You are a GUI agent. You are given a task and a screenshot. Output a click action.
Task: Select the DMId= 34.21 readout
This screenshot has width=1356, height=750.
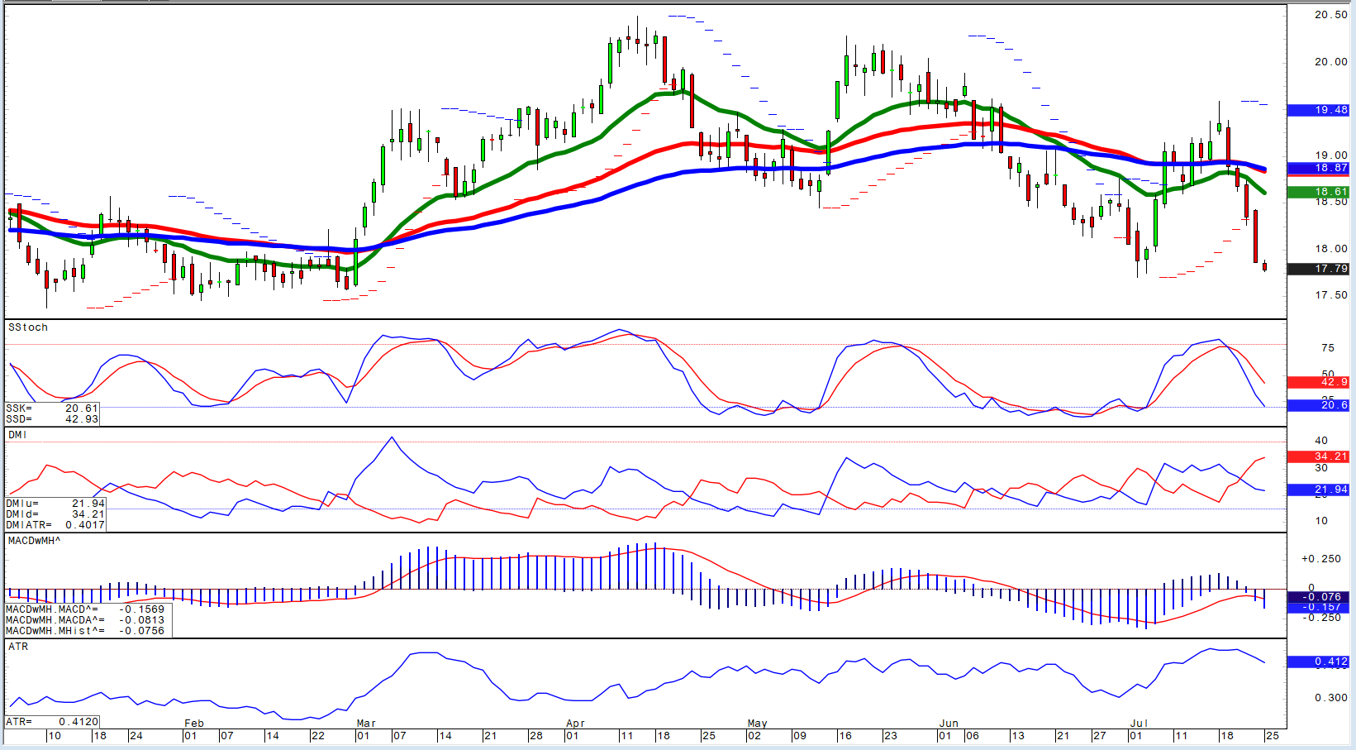(55, 514)
